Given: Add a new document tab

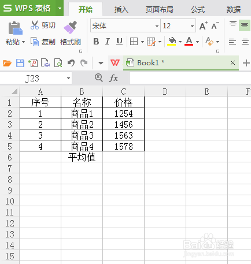Looking at the screenshot, I should pyautogui.click(x=246, y=63).
